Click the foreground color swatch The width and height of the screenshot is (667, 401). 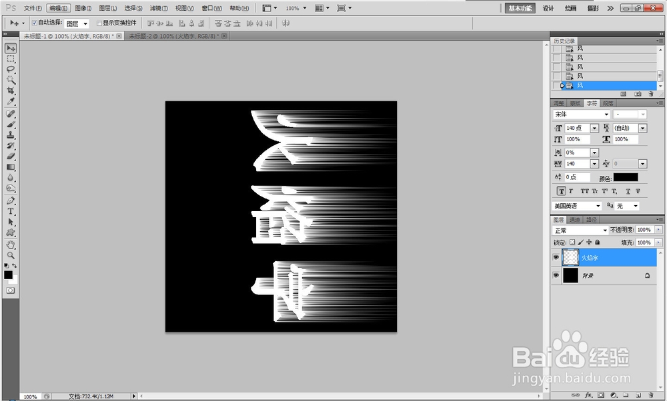(x=8, y=275)
